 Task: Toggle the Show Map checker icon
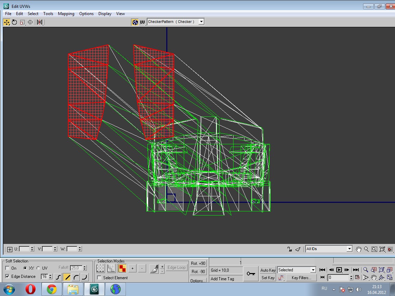pyautogui.click(x=135, y=22)
